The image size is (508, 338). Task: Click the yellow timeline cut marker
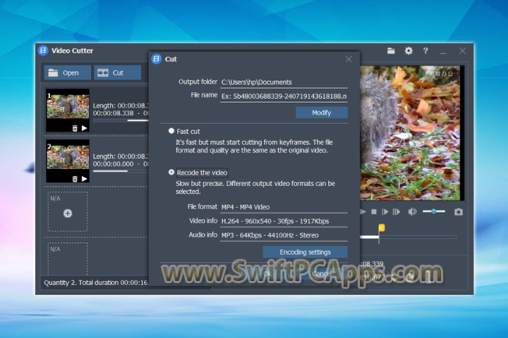click(x=382, y=227)
